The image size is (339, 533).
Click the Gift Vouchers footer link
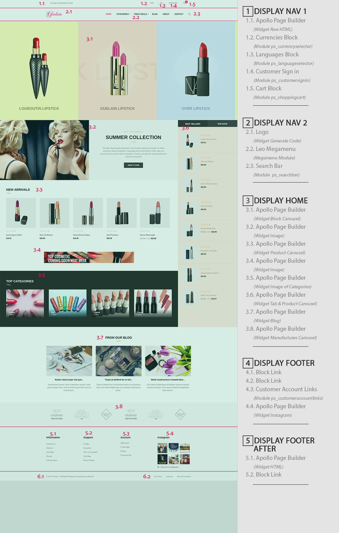52,460
